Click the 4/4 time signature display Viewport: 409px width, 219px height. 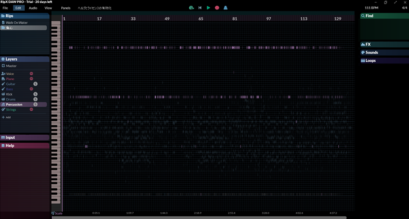[405, 8]
